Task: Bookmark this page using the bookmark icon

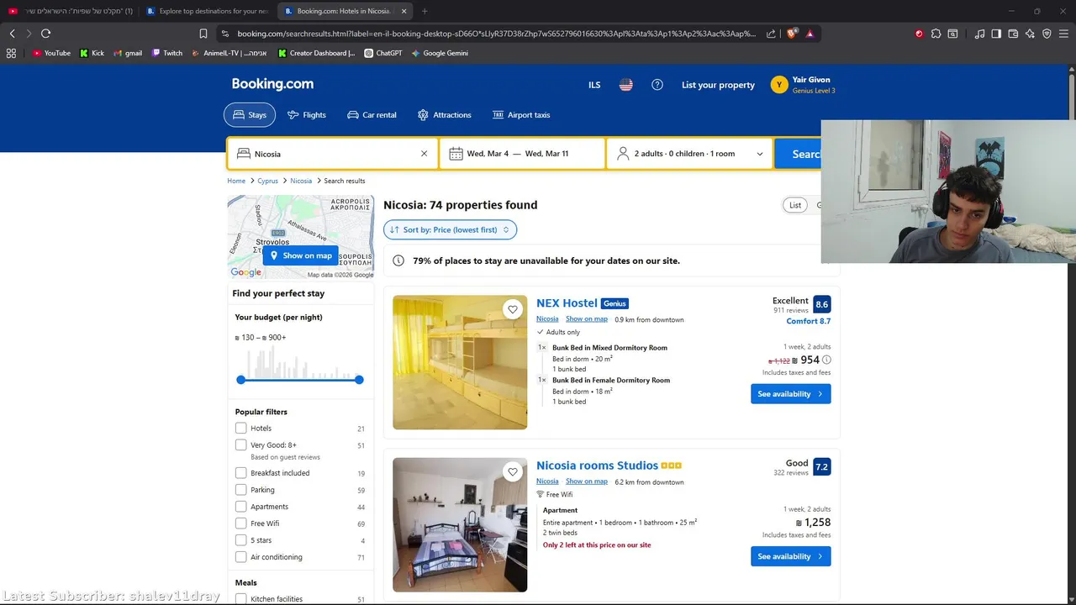Action: (x=203, y=34)
